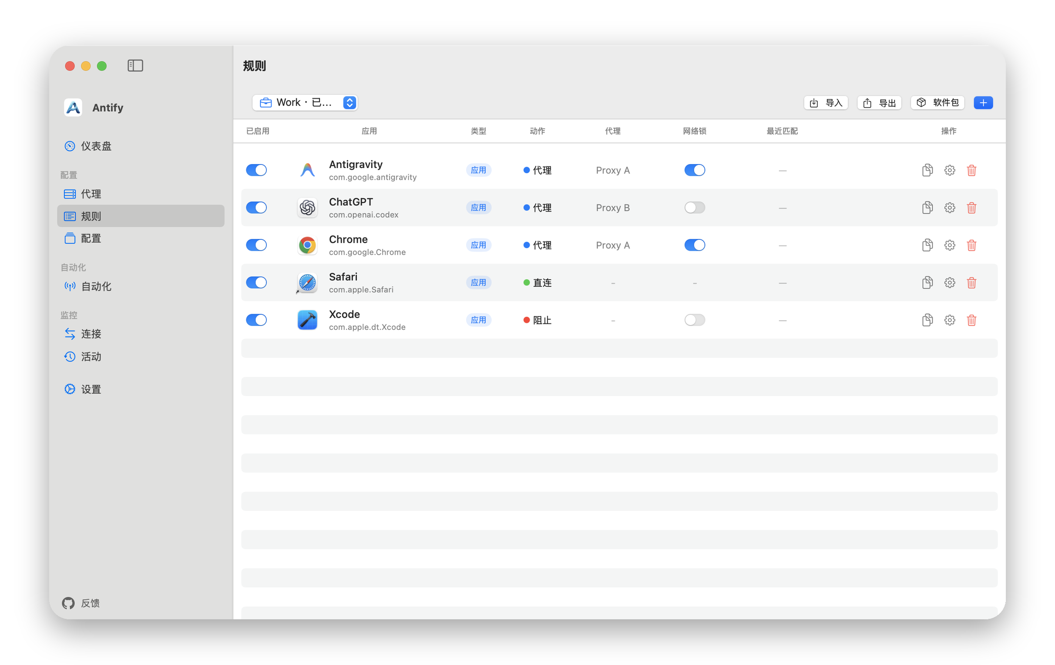Image resolution: width=1055 pixels, height=665 pixels.
Task: Disable the Antigravity rule enabled switch
Action: coord(256,170)
